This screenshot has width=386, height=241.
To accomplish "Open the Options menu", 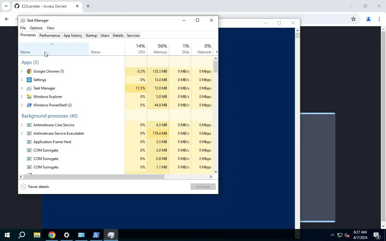I will [x=36, y=28].
